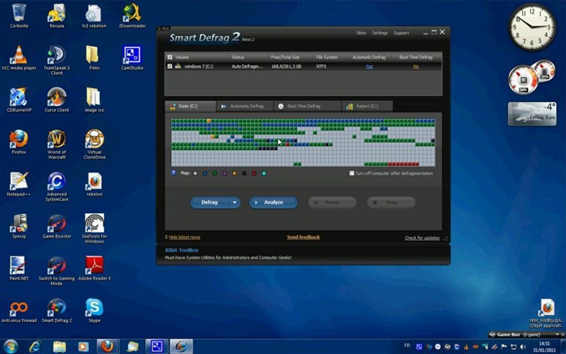Viewport: 566px width, 354px height.
Task: Click the green map legend swatch
Action: 215,174
